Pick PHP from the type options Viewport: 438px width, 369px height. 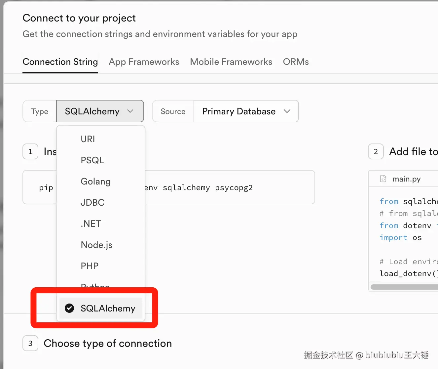pyautogui.click(x=90, y=266)
